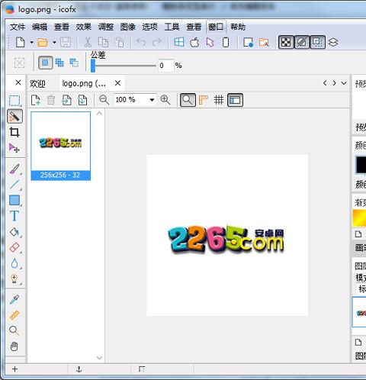Select the Brush tool
Screen dimensions: 366x380
(14, 169)
